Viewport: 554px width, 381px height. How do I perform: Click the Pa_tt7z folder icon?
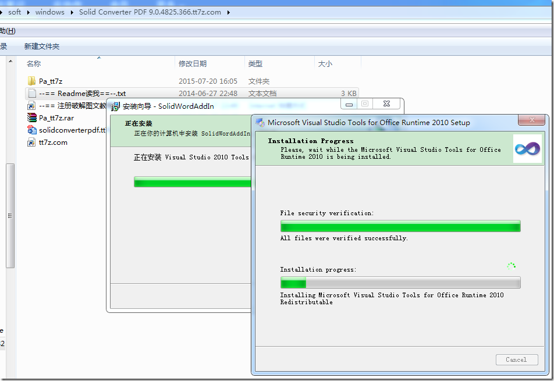pos(31,81)
